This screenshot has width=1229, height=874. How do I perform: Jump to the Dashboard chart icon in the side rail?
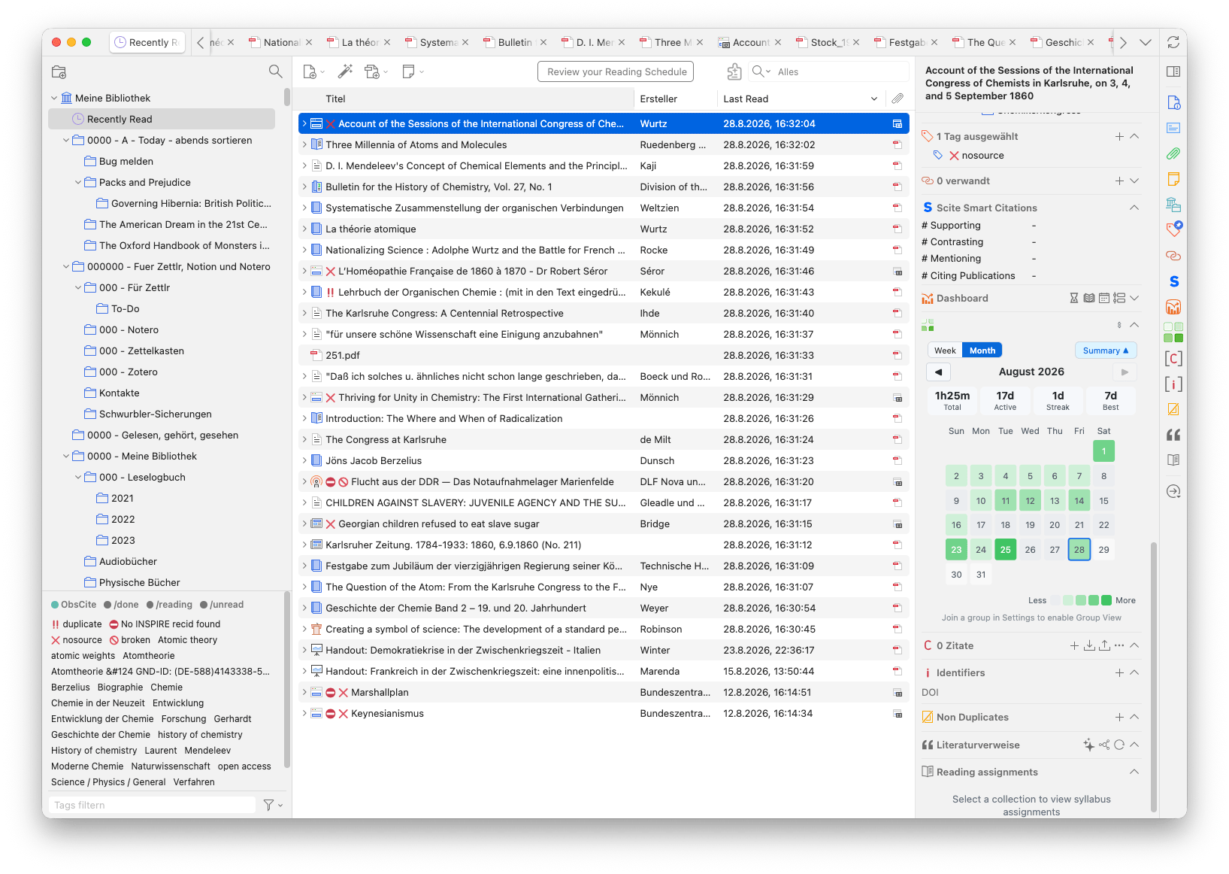[x=1173, y=307]
